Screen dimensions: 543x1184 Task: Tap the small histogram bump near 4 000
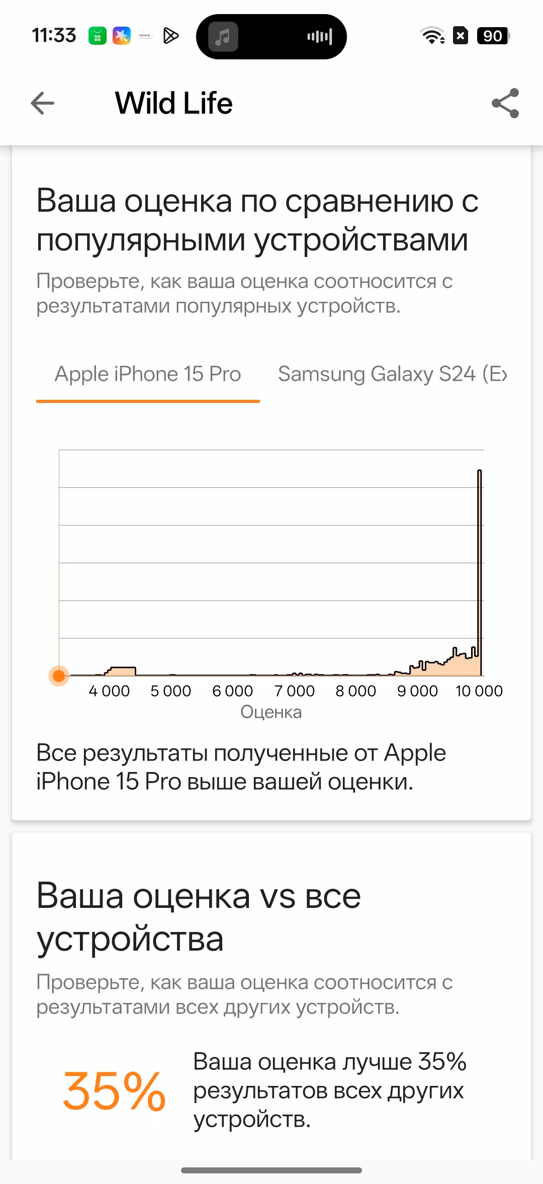[120, 671]
